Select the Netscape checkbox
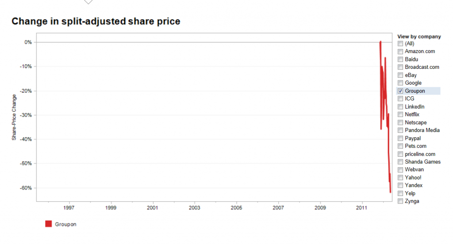 coord(400,123)
